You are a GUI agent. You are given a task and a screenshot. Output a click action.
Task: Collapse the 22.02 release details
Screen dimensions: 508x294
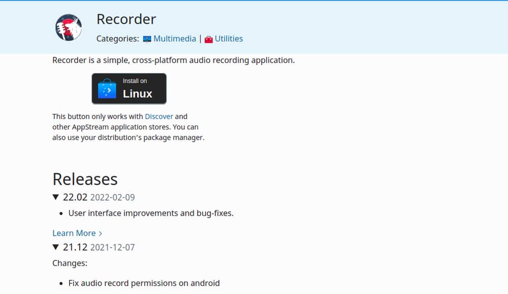point(56,197)
